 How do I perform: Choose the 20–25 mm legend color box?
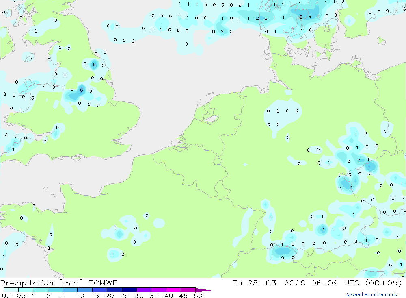[x=114, y=290]
